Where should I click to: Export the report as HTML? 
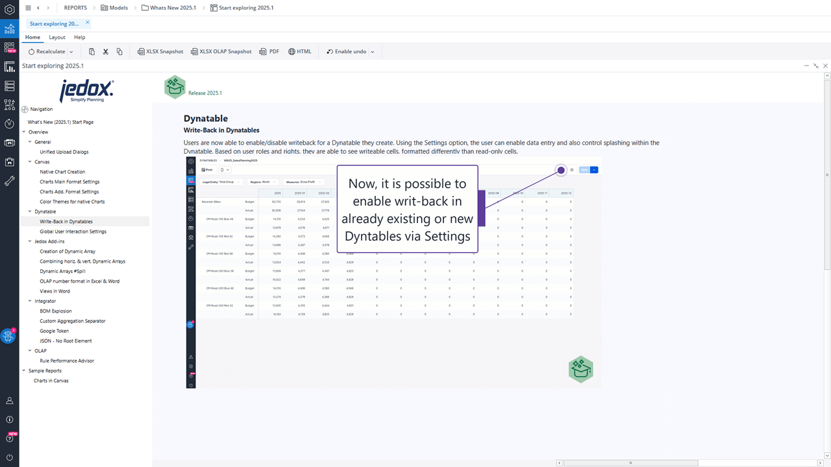pyautogui.click(x=300, y=51)
